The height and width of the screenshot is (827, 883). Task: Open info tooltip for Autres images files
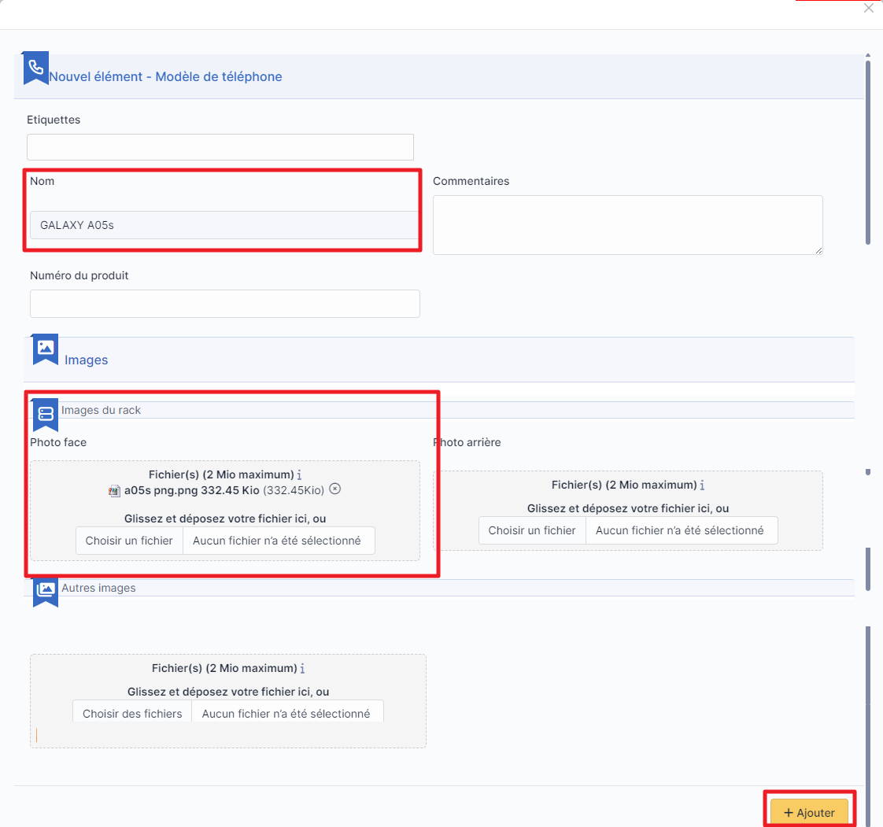(302, 668)
